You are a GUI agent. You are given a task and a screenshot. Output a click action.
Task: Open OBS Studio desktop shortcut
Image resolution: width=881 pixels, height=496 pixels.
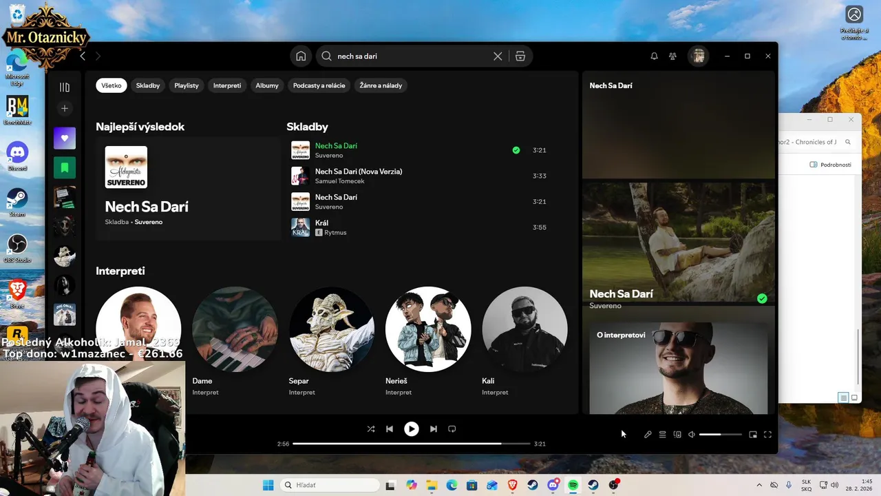[x=17, y=249]
